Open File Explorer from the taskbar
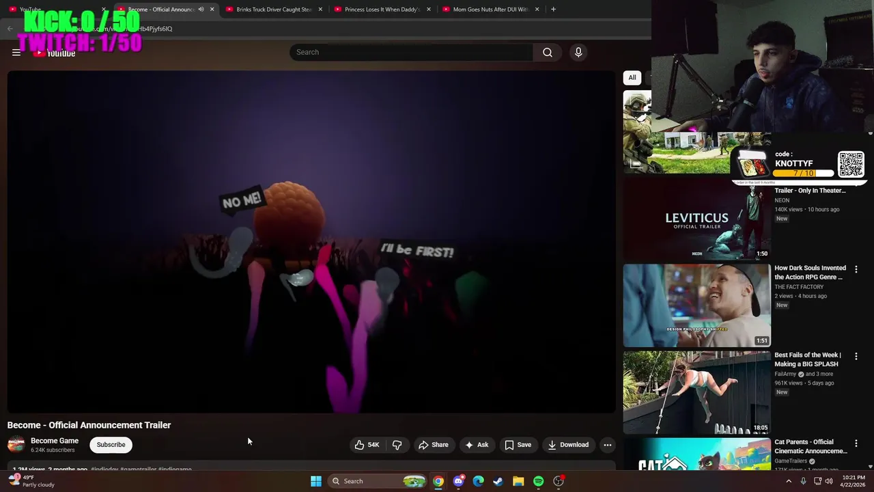This screenshot has height=492, width=874. click(518, 481)
